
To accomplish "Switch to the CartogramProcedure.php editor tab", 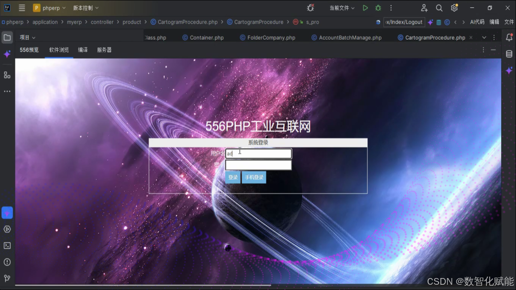I will tap(432, 38).
